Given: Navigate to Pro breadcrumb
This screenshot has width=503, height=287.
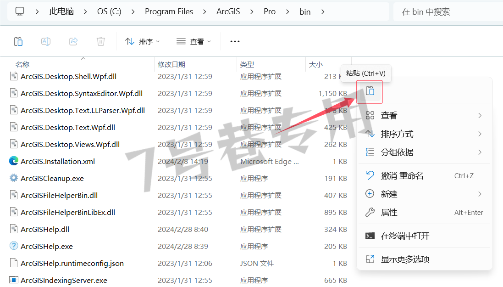Looking at the screenshot, I should click(270, 11).
